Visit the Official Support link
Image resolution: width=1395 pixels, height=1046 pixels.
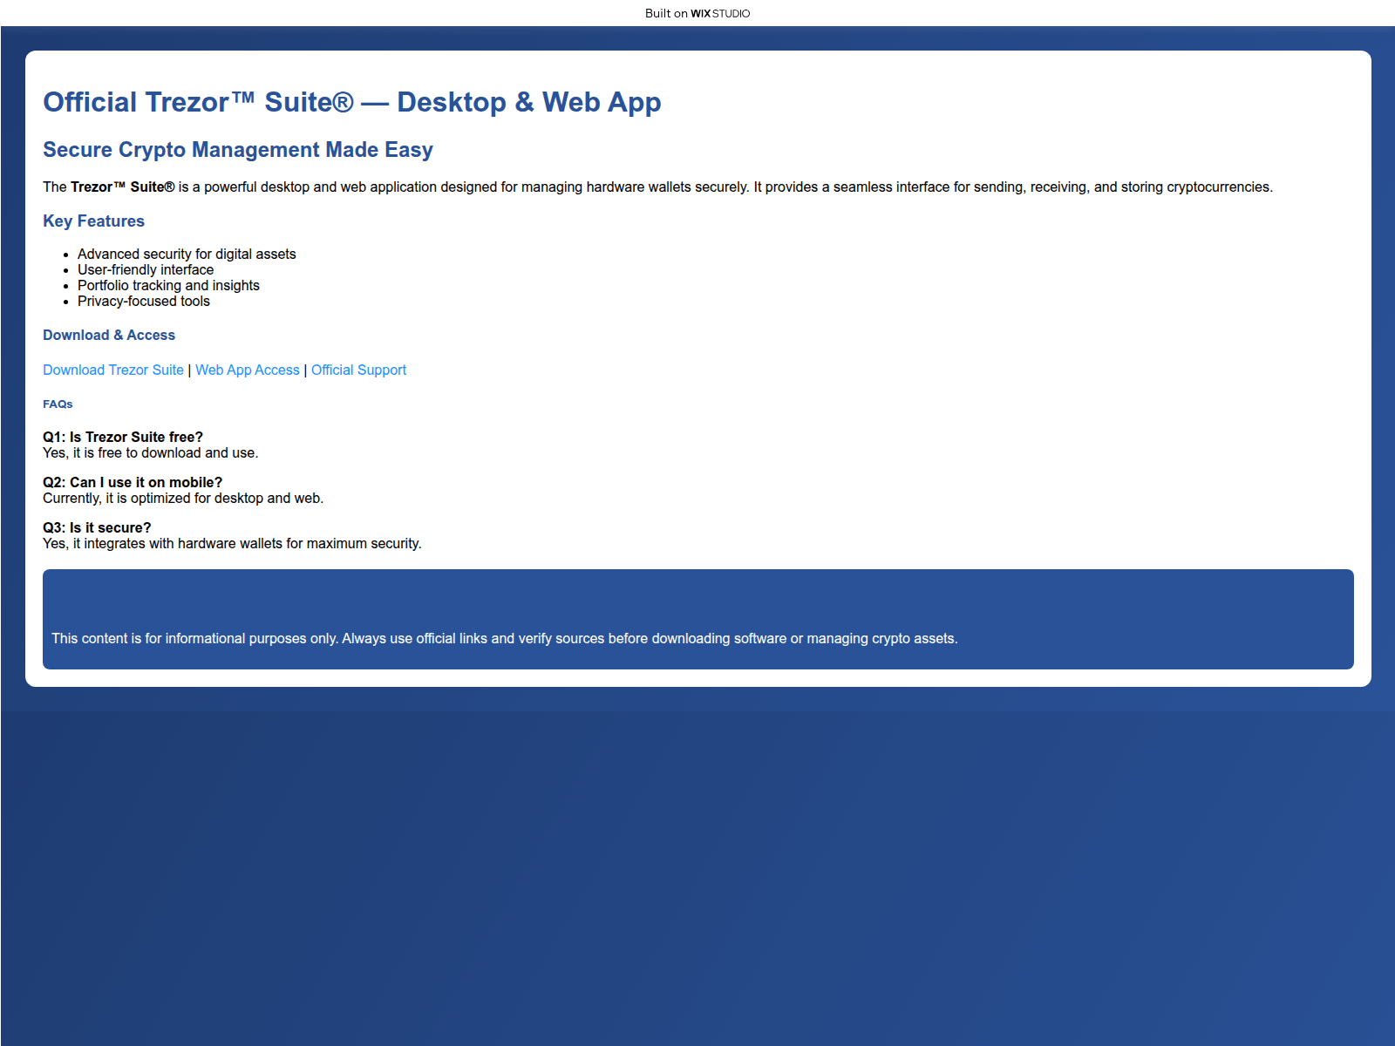358,370
